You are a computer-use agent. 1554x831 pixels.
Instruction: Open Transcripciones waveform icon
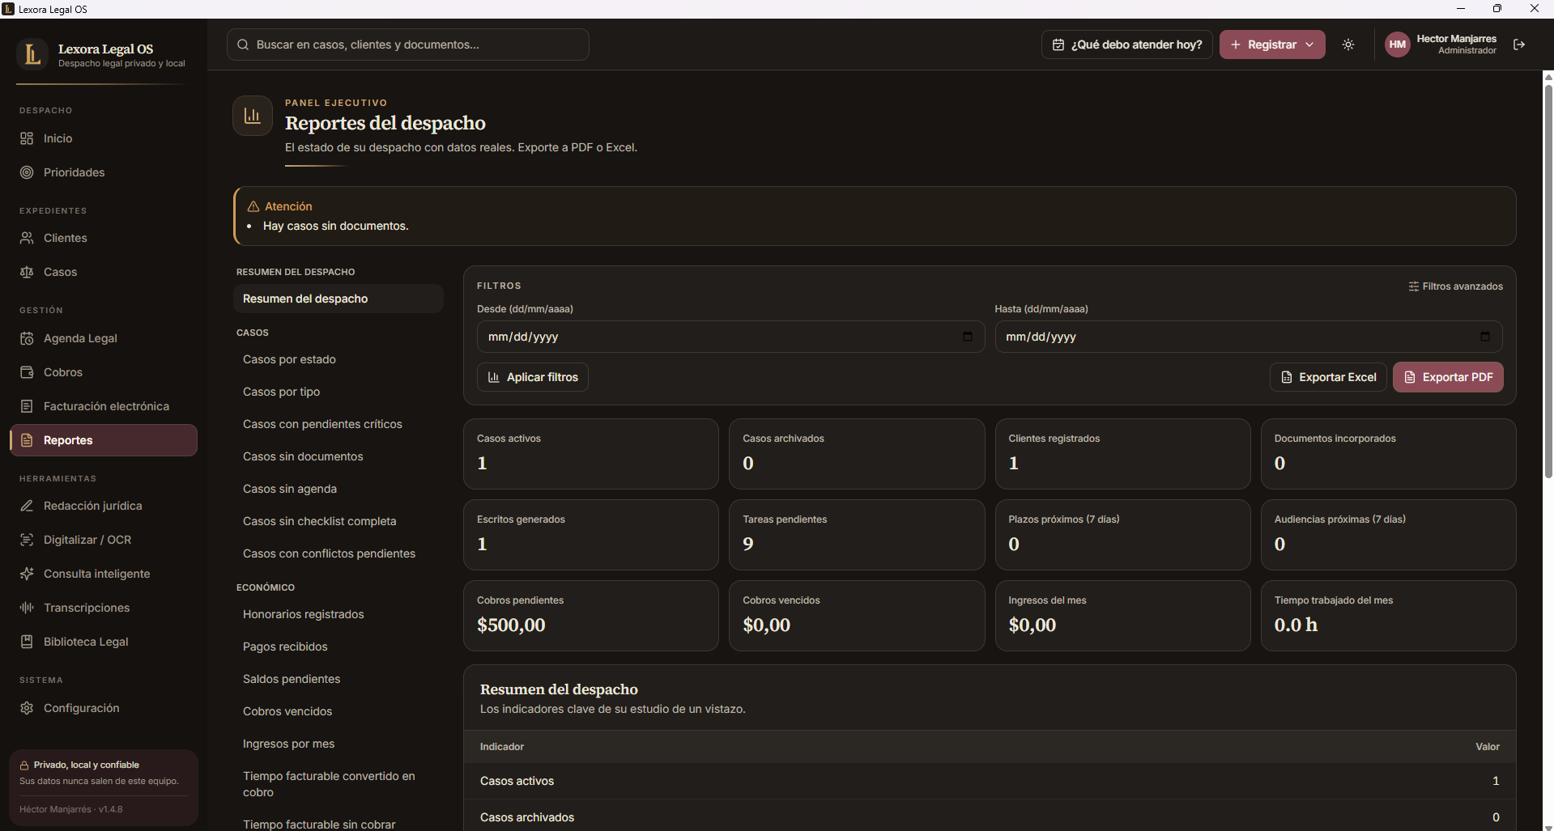(x=27, y=608)
